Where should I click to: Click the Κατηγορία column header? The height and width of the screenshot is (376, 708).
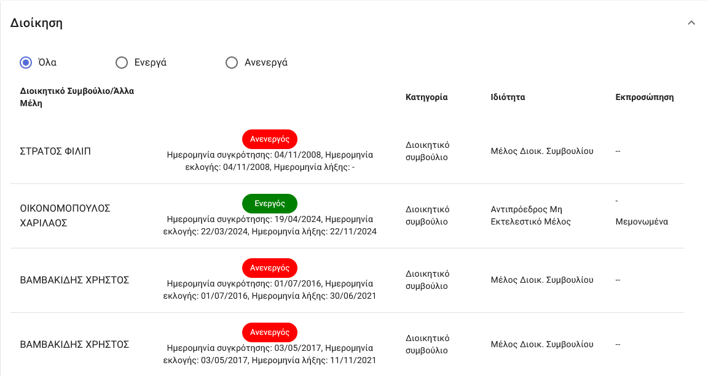(427, 97)
